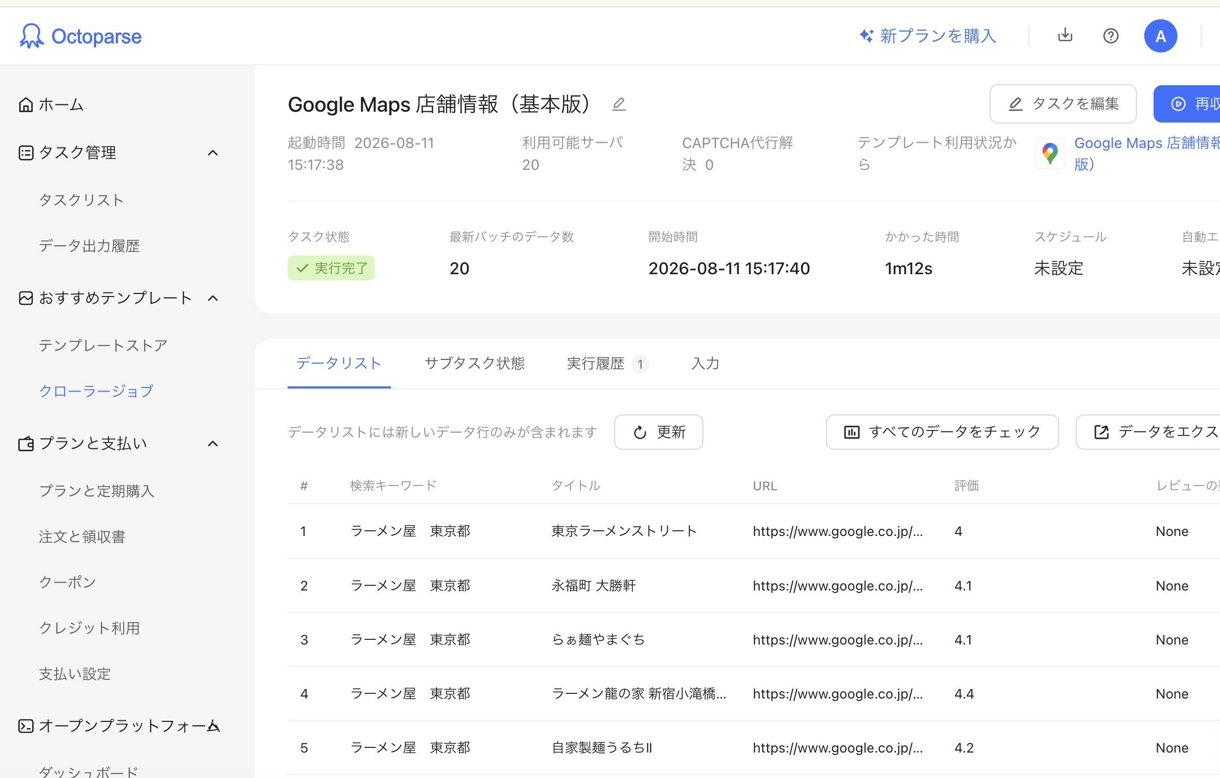Click the タスクを編集 button
The width and height of the screenshot is (1220, 778).
pos(1063,104)
